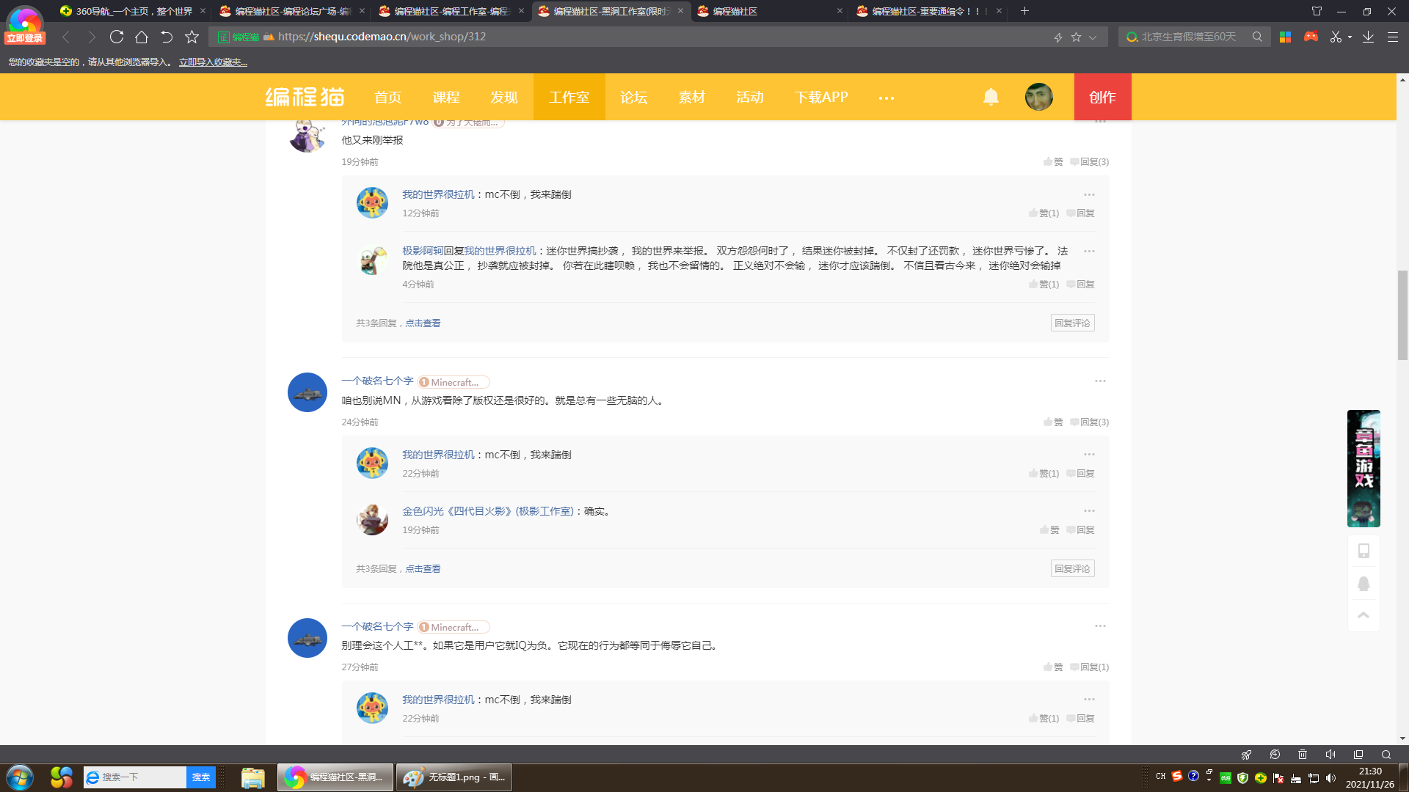The height and width of the screenshot is (792, 1409).
Task: Switch to the 编程论坛广场 browser tab
Action: 291,11
